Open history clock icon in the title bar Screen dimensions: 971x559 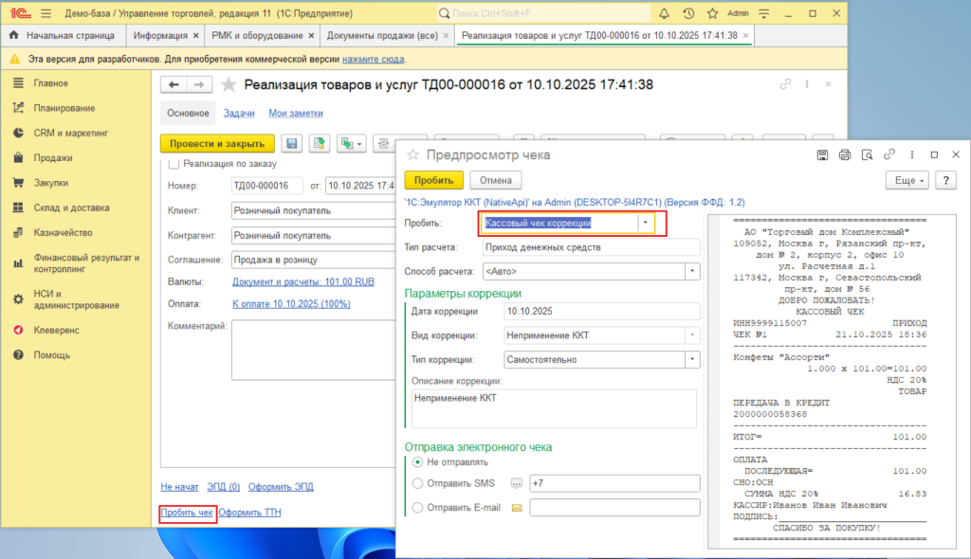[687, 13]
